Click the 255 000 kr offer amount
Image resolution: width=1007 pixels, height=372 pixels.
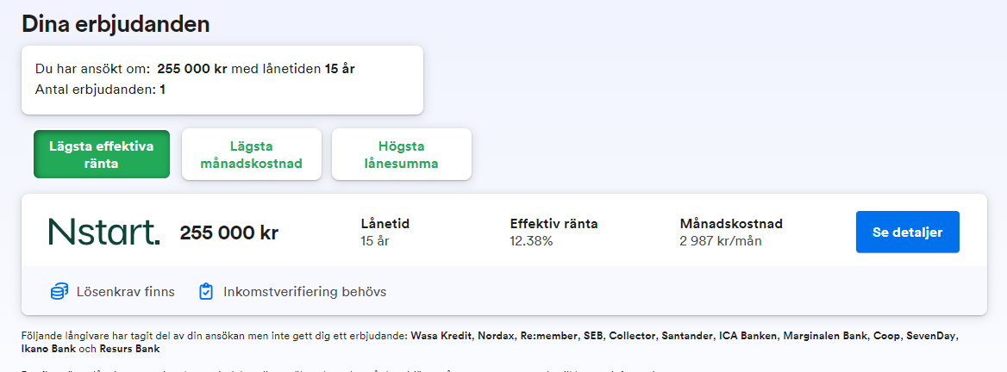[229, 232]
